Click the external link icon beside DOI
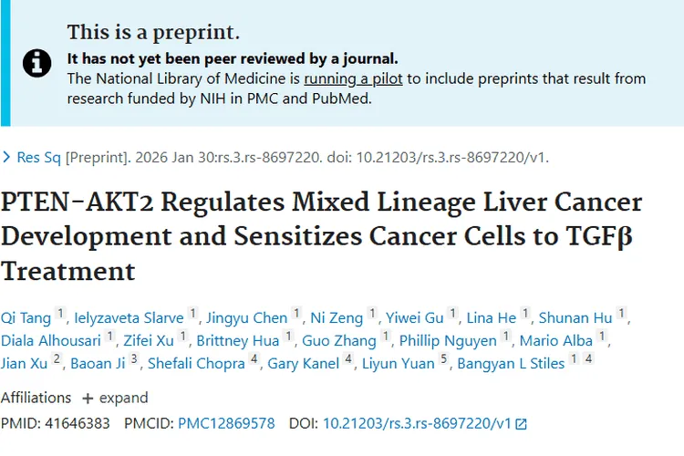This screenshot has width=684, height=456. (521, 424)
